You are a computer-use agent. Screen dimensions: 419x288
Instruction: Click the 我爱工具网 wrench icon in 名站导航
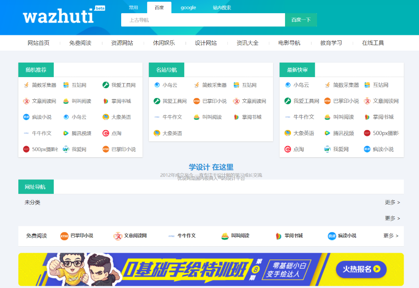click(x=157, y=101)
